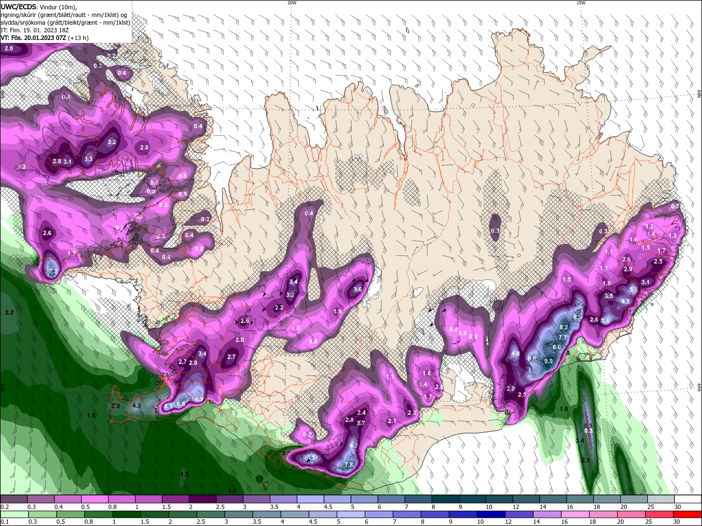Click the 2.4 value on the map

pyautogui.click(x=361, y=413)
